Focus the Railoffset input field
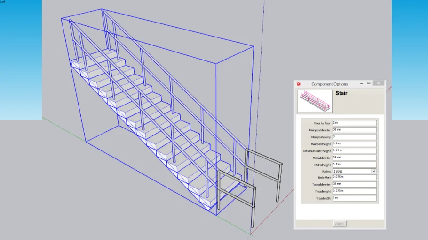The image size is (428, 240). (x=355, y=178)
